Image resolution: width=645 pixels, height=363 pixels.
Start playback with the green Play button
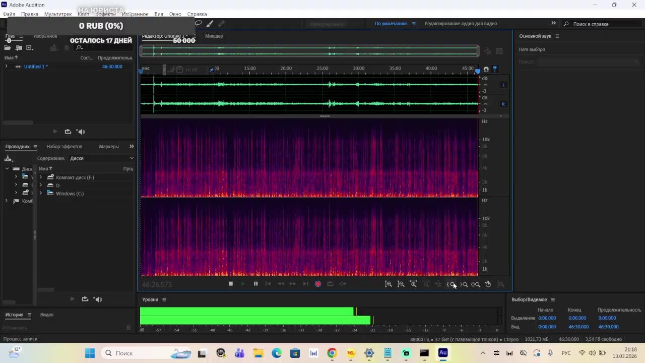coord(243,284)
